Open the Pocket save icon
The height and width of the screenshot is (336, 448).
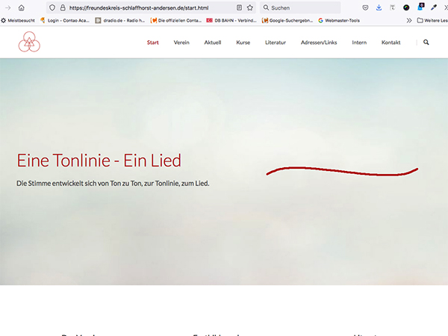tap(365, 7)
